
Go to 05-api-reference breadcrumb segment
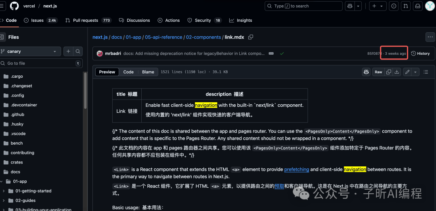point(164,37)
